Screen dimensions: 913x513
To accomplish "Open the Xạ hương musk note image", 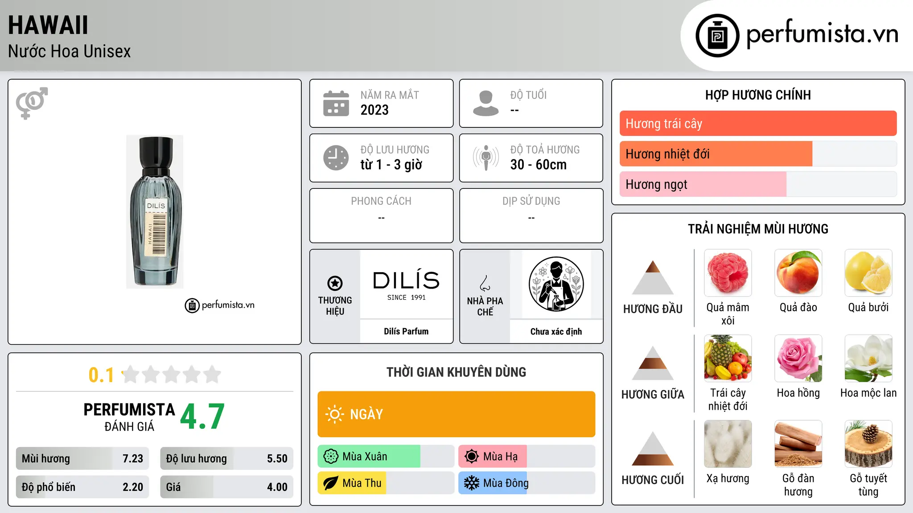I will [728, 444].
